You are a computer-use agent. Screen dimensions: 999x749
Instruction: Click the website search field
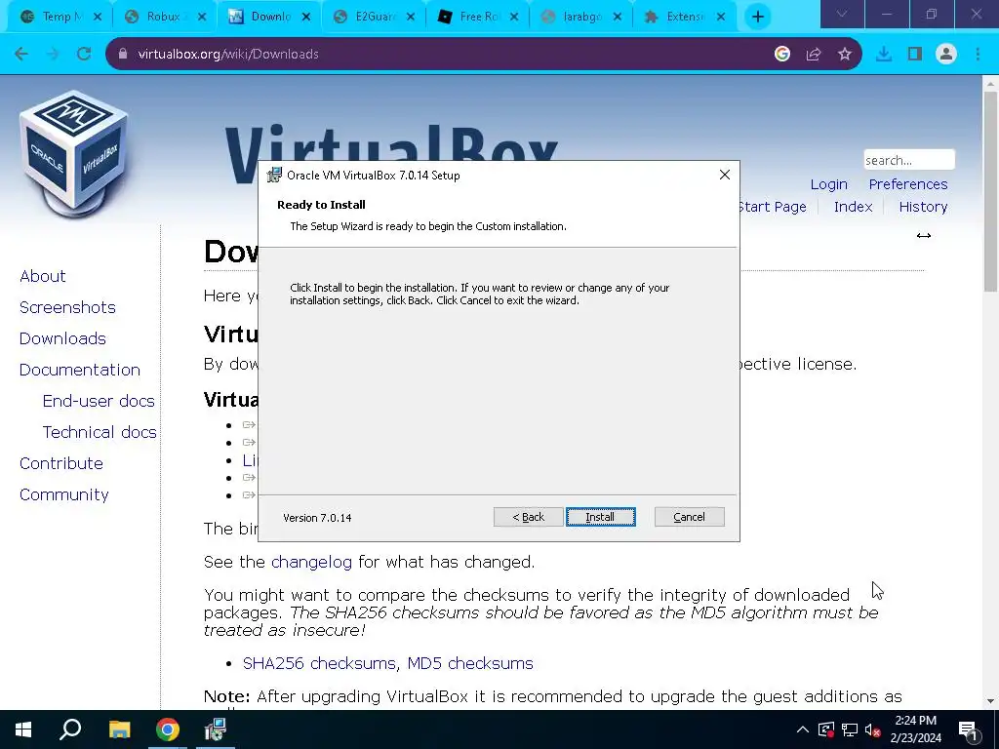(909, 160)
